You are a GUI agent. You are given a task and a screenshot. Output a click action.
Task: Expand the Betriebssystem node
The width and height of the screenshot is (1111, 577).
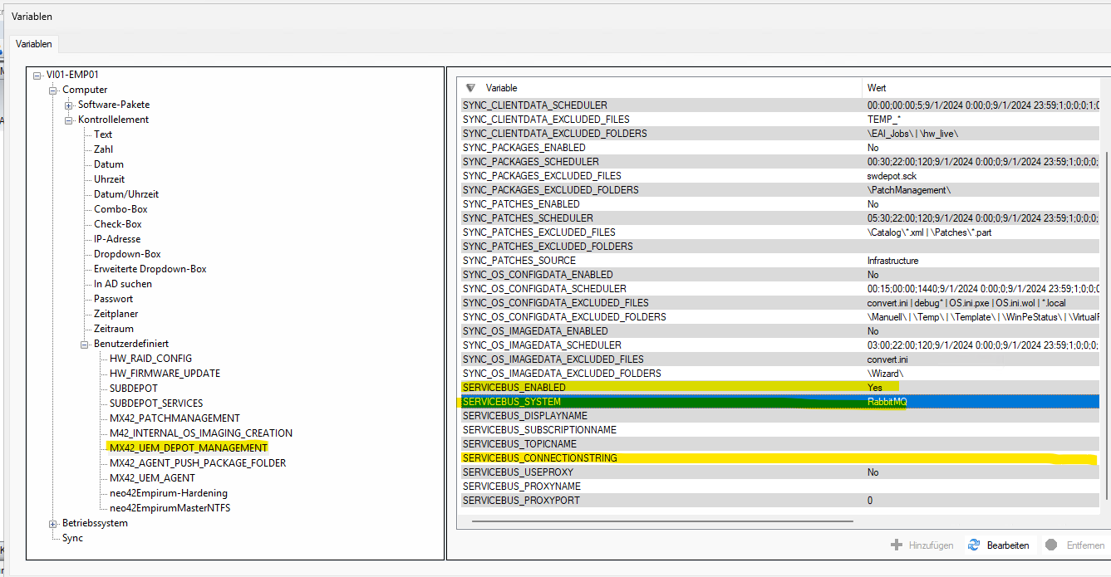click(53, 523)
